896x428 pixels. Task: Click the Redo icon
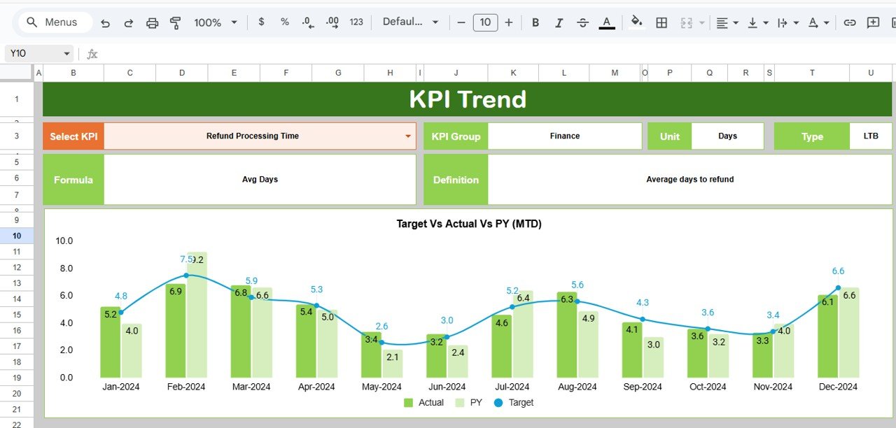(x=128, y=22)
